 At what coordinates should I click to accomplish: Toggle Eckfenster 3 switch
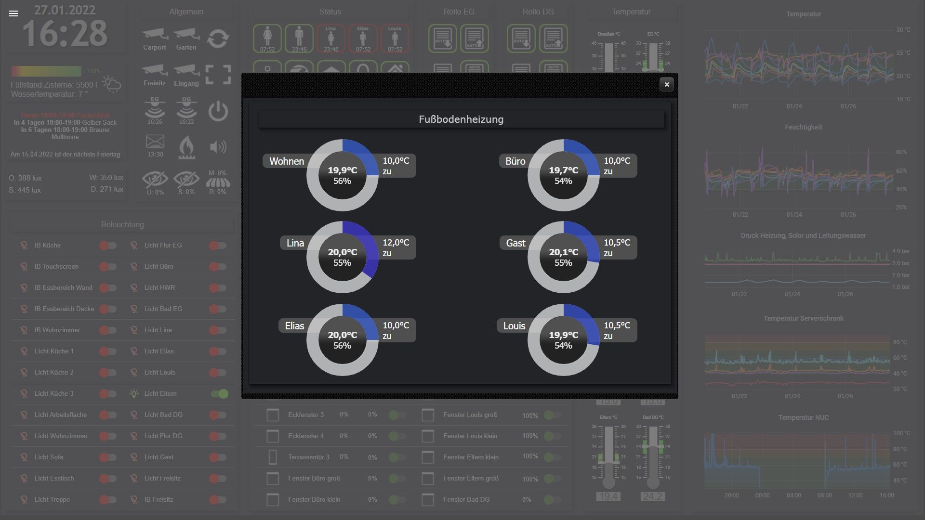pyautogui.click(x=397, y=415)
